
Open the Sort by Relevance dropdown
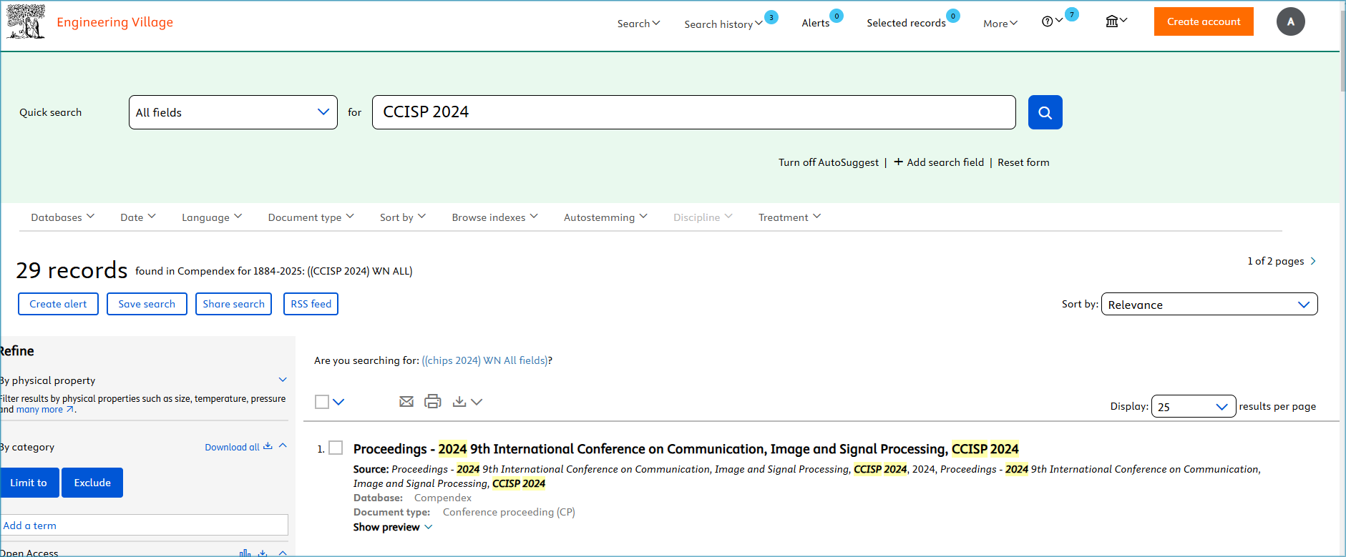(1209, 305)
